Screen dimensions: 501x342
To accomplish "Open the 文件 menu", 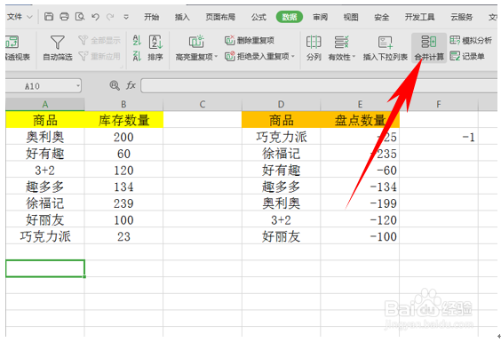I will click(x=15, y=17).
